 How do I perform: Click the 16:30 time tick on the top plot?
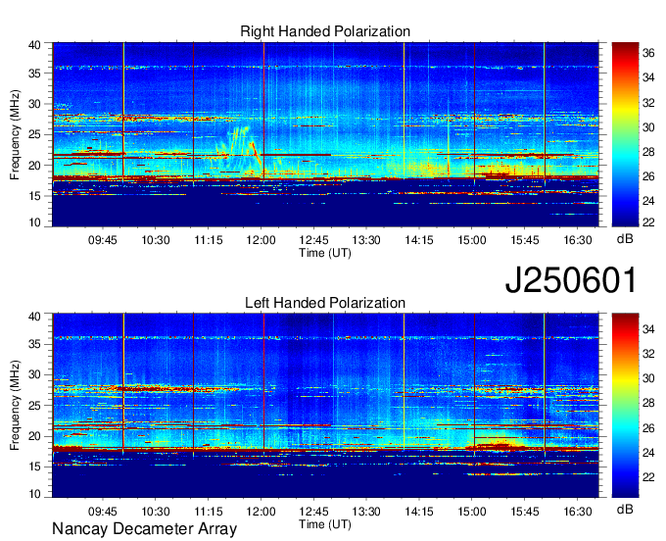pyautogui.click(x=578, y=240)
